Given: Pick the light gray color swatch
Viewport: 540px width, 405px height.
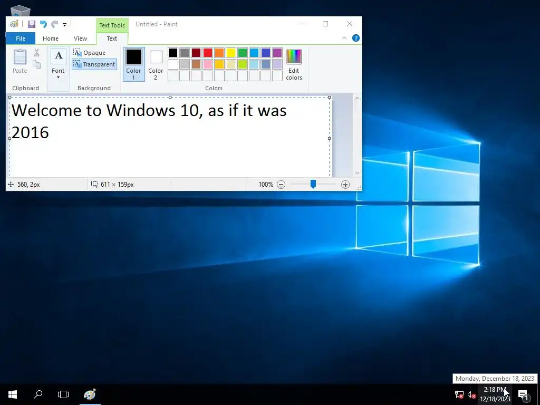Looking at the screenshot, I should (185, 64).
